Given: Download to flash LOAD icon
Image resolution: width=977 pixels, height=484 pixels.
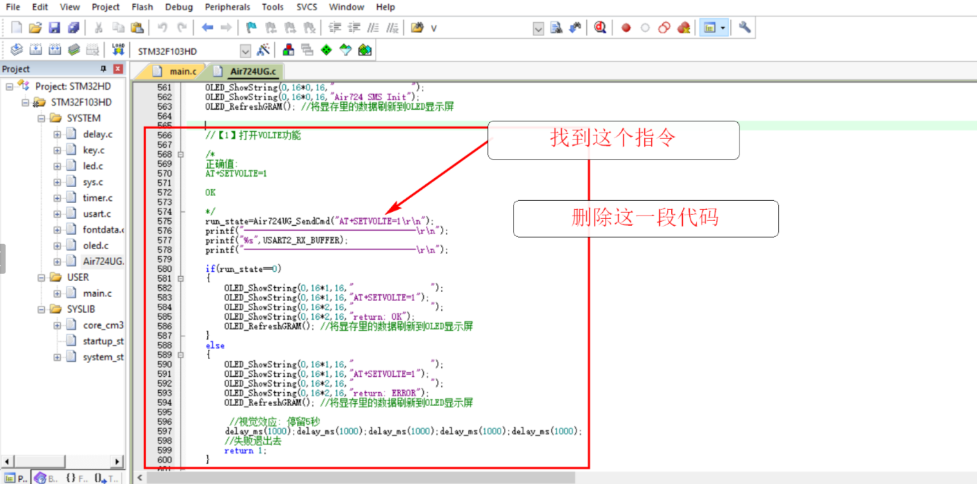Looking at the screenshot, I should click(118, 50).
